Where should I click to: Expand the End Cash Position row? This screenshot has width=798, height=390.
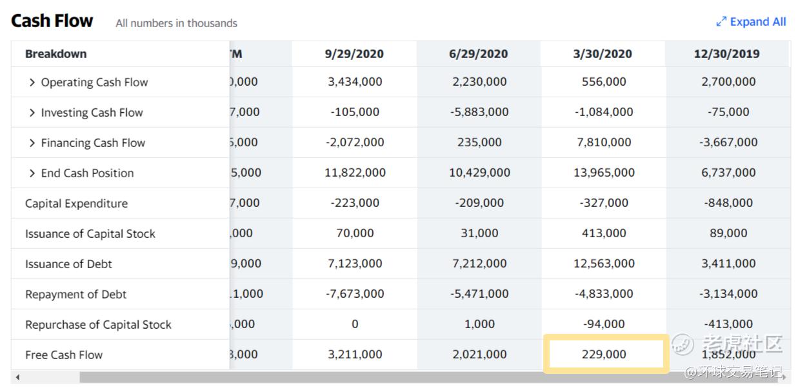click(32, 173)
